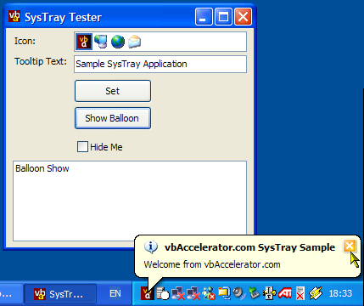Image resolution: width=364 pixels, height=306 pixels.
Task: Click the 18:33 taskbar clock
Action: point(340,293)
